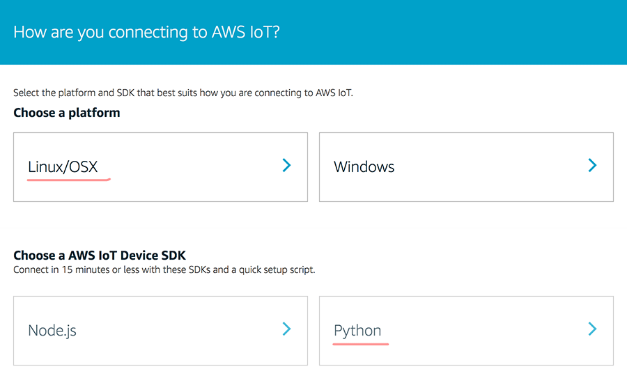Select the Python SDK card
The image size is (627, 376).
pos(466,331)
